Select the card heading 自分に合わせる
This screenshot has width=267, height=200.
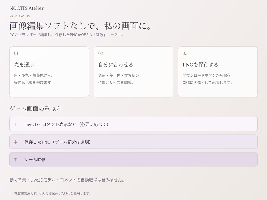tap(116, 65)
